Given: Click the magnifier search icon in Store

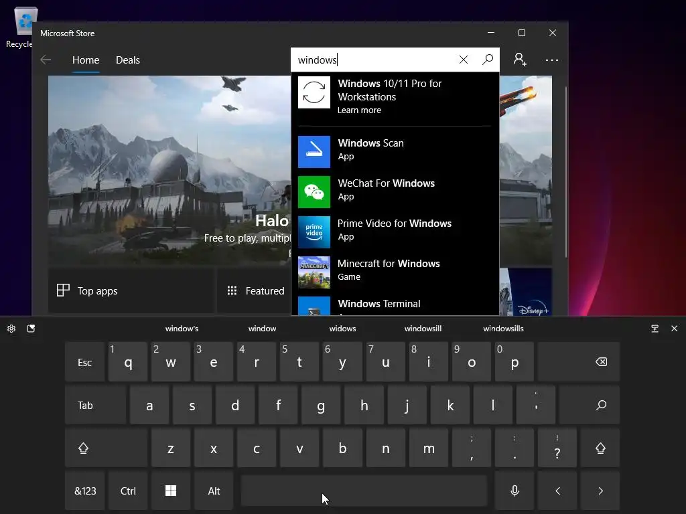Looking at the screenshot, I should pos(488,60).
